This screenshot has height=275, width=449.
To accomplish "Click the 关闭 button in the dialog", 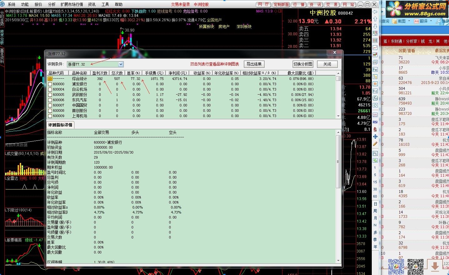I will 327,64.
